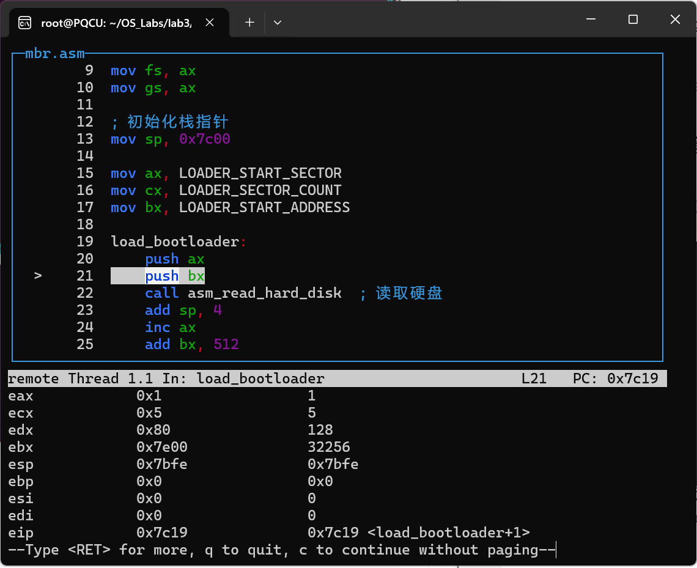Close the terminal window
Viewport: 697px width, 568px height.
pos(675,19)
